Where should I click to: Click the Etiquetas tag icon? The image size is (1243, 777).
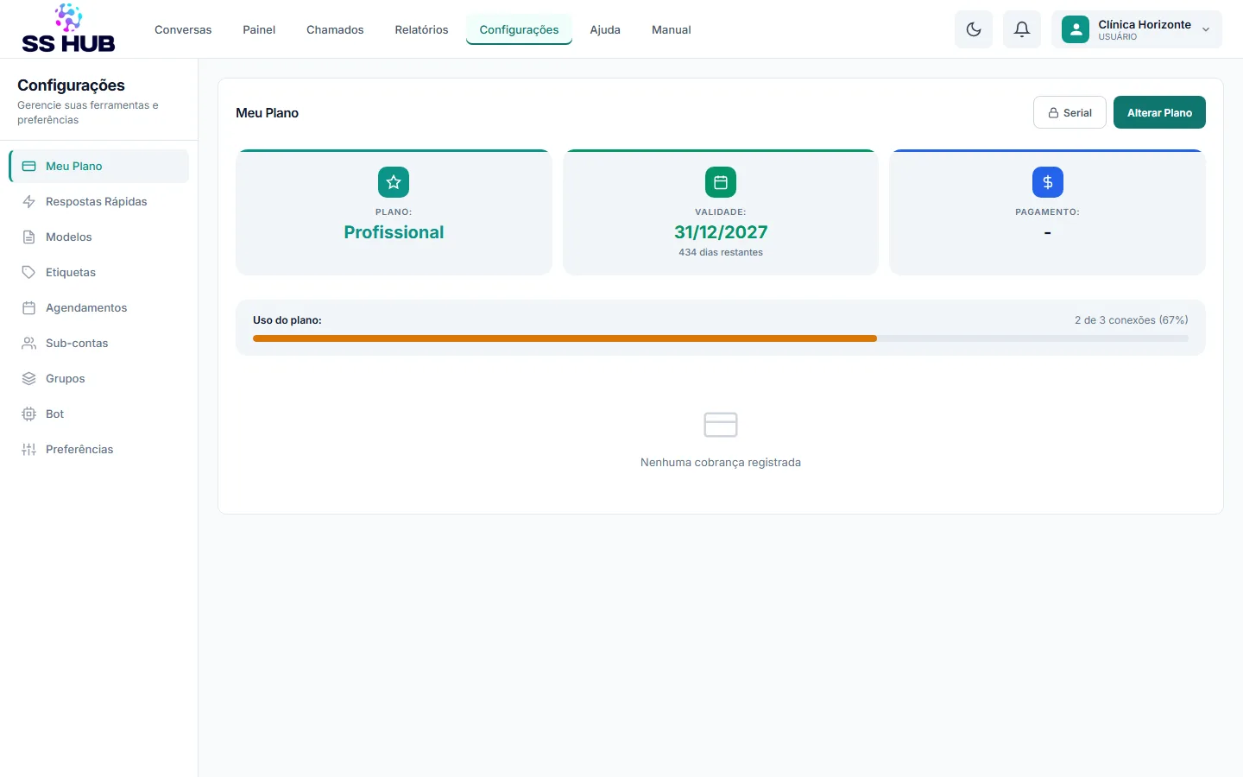[x=28, y=272]
